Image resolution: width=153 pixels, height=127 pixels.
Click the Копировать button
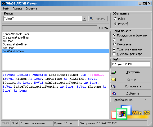pyautogui.click(x=131, y=86)
